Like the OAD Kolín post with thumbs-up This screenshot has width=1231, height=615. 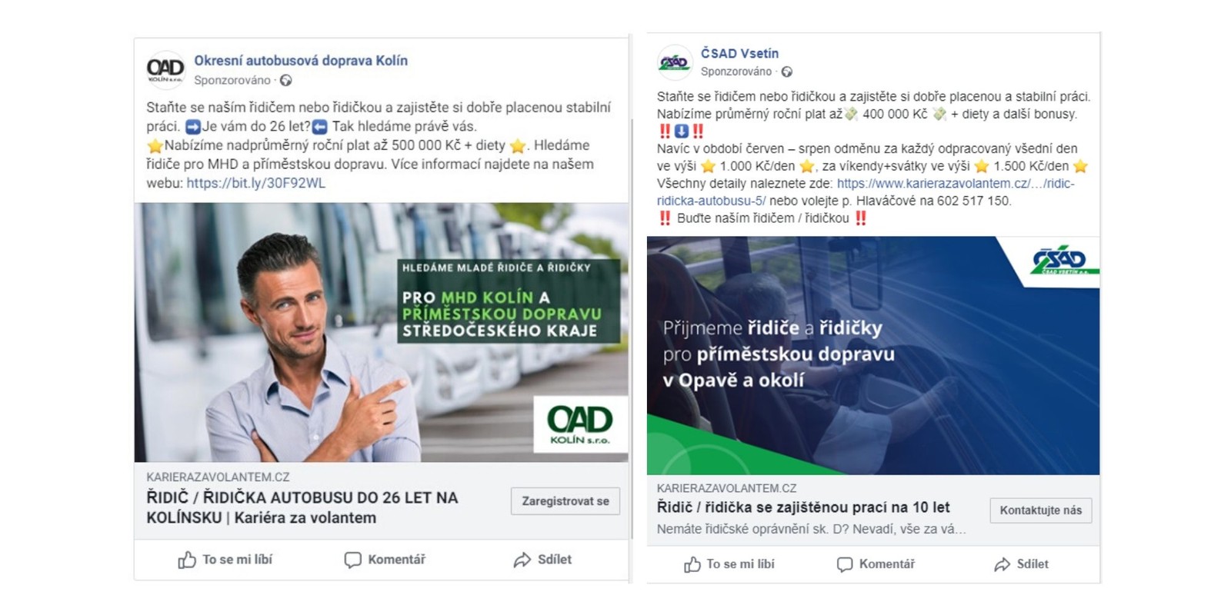click(225, 560)
